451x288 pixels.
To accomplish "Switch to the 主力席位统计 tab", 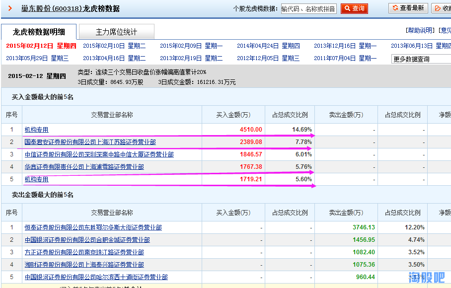I will [x=117, y=32].
